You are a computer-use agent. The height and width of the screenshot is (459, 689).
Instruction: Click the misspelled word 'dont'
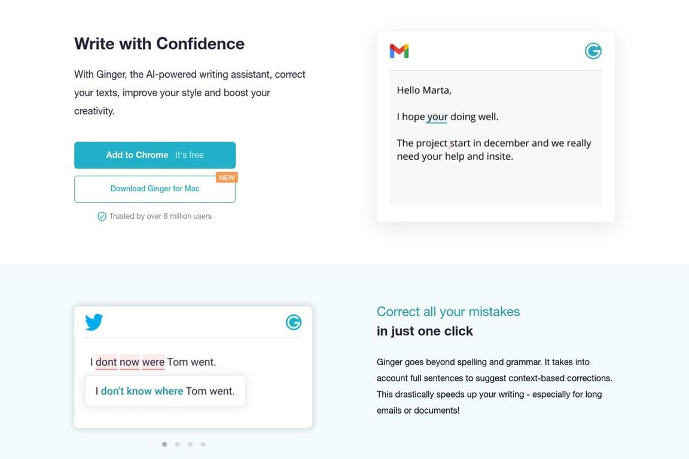106,362
